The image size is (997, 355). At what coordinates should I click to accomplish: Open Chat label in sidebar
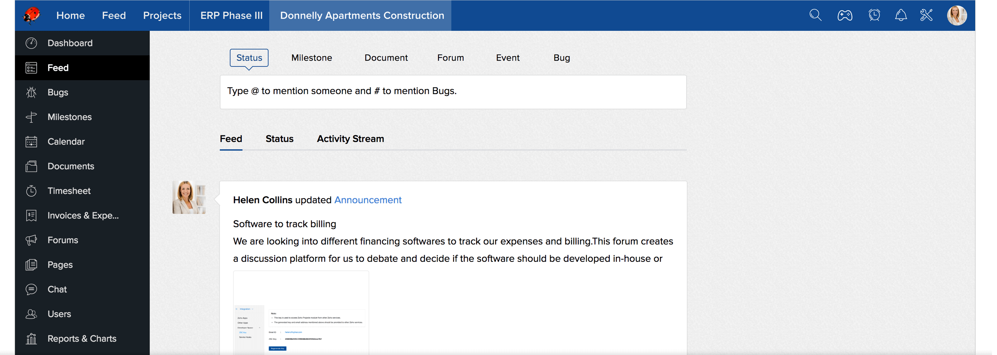[57, 289]
